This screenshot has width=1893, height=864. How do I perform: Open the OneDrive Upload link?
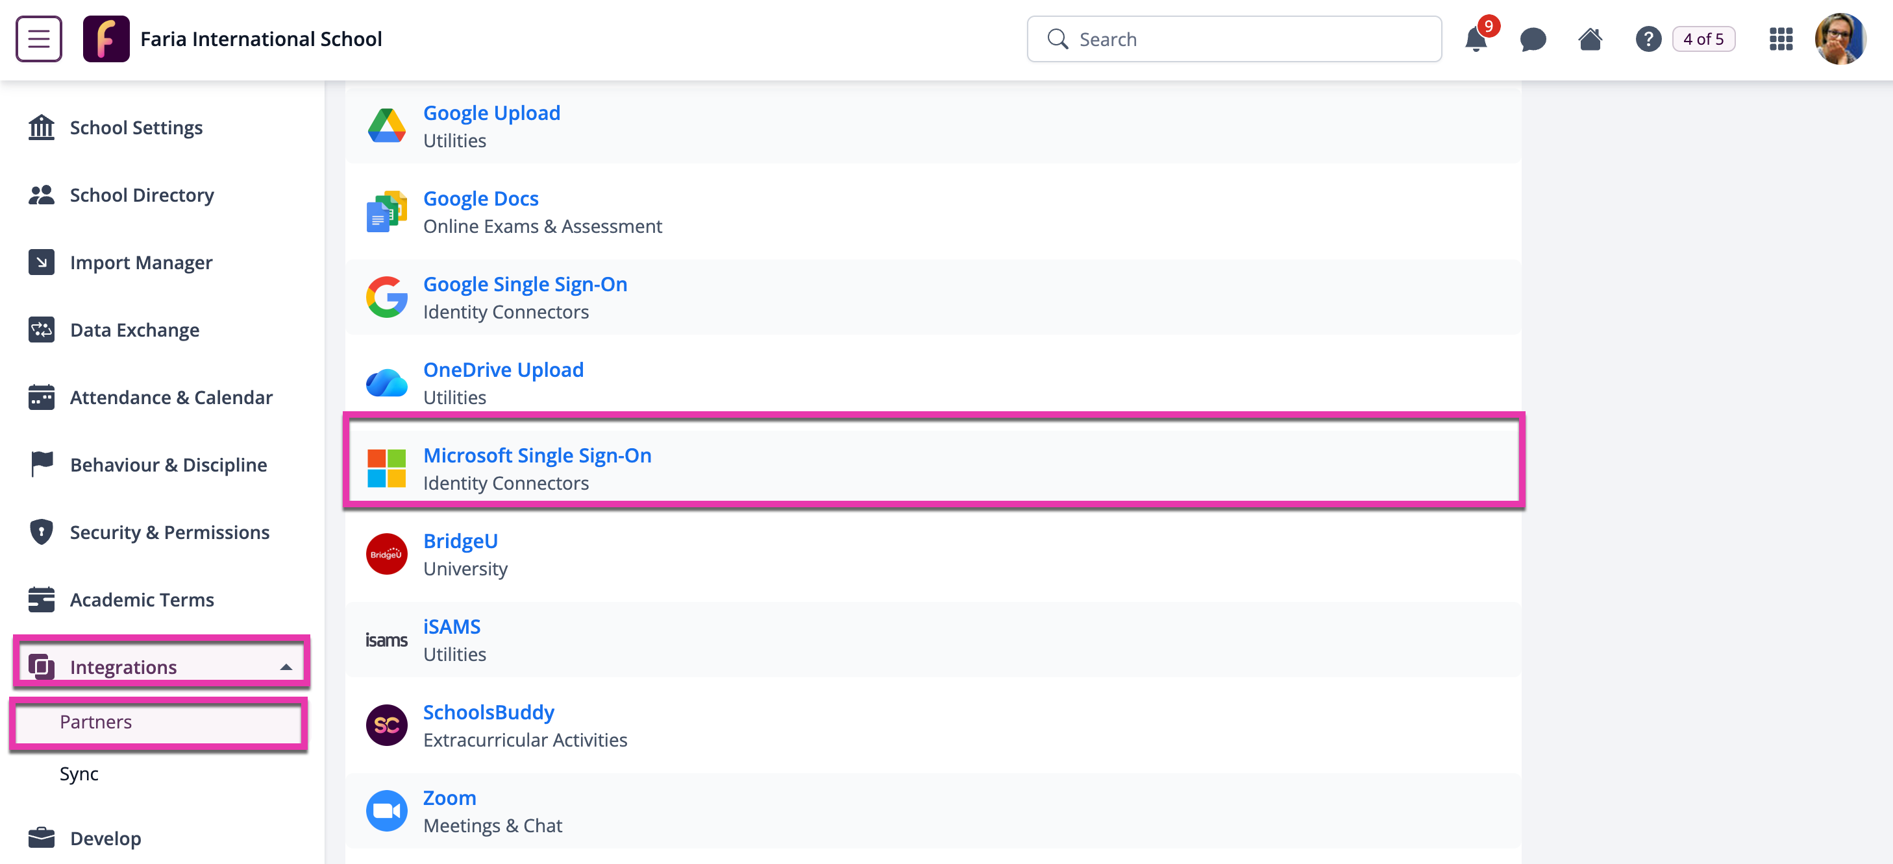coord(503,370)
